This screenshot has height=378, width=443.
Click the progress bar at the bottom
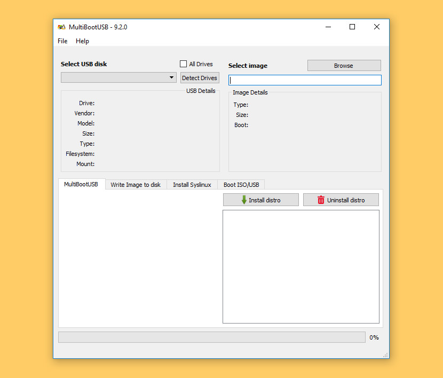212,337
